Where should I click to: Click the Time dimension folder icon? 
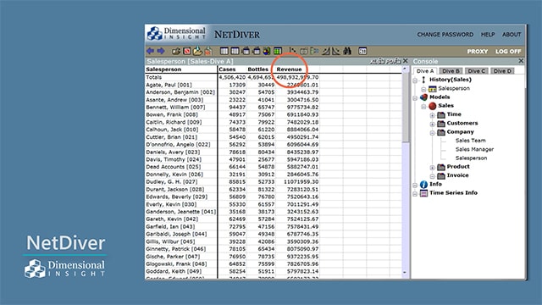pyautogui.click(x=441, y=114)
